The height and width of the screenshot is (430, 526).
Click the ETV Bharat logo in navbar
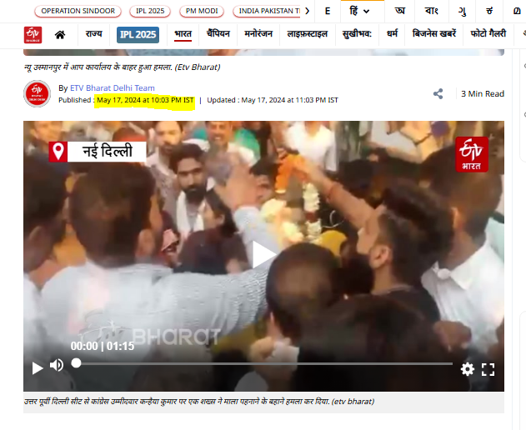tap(32, 34)
